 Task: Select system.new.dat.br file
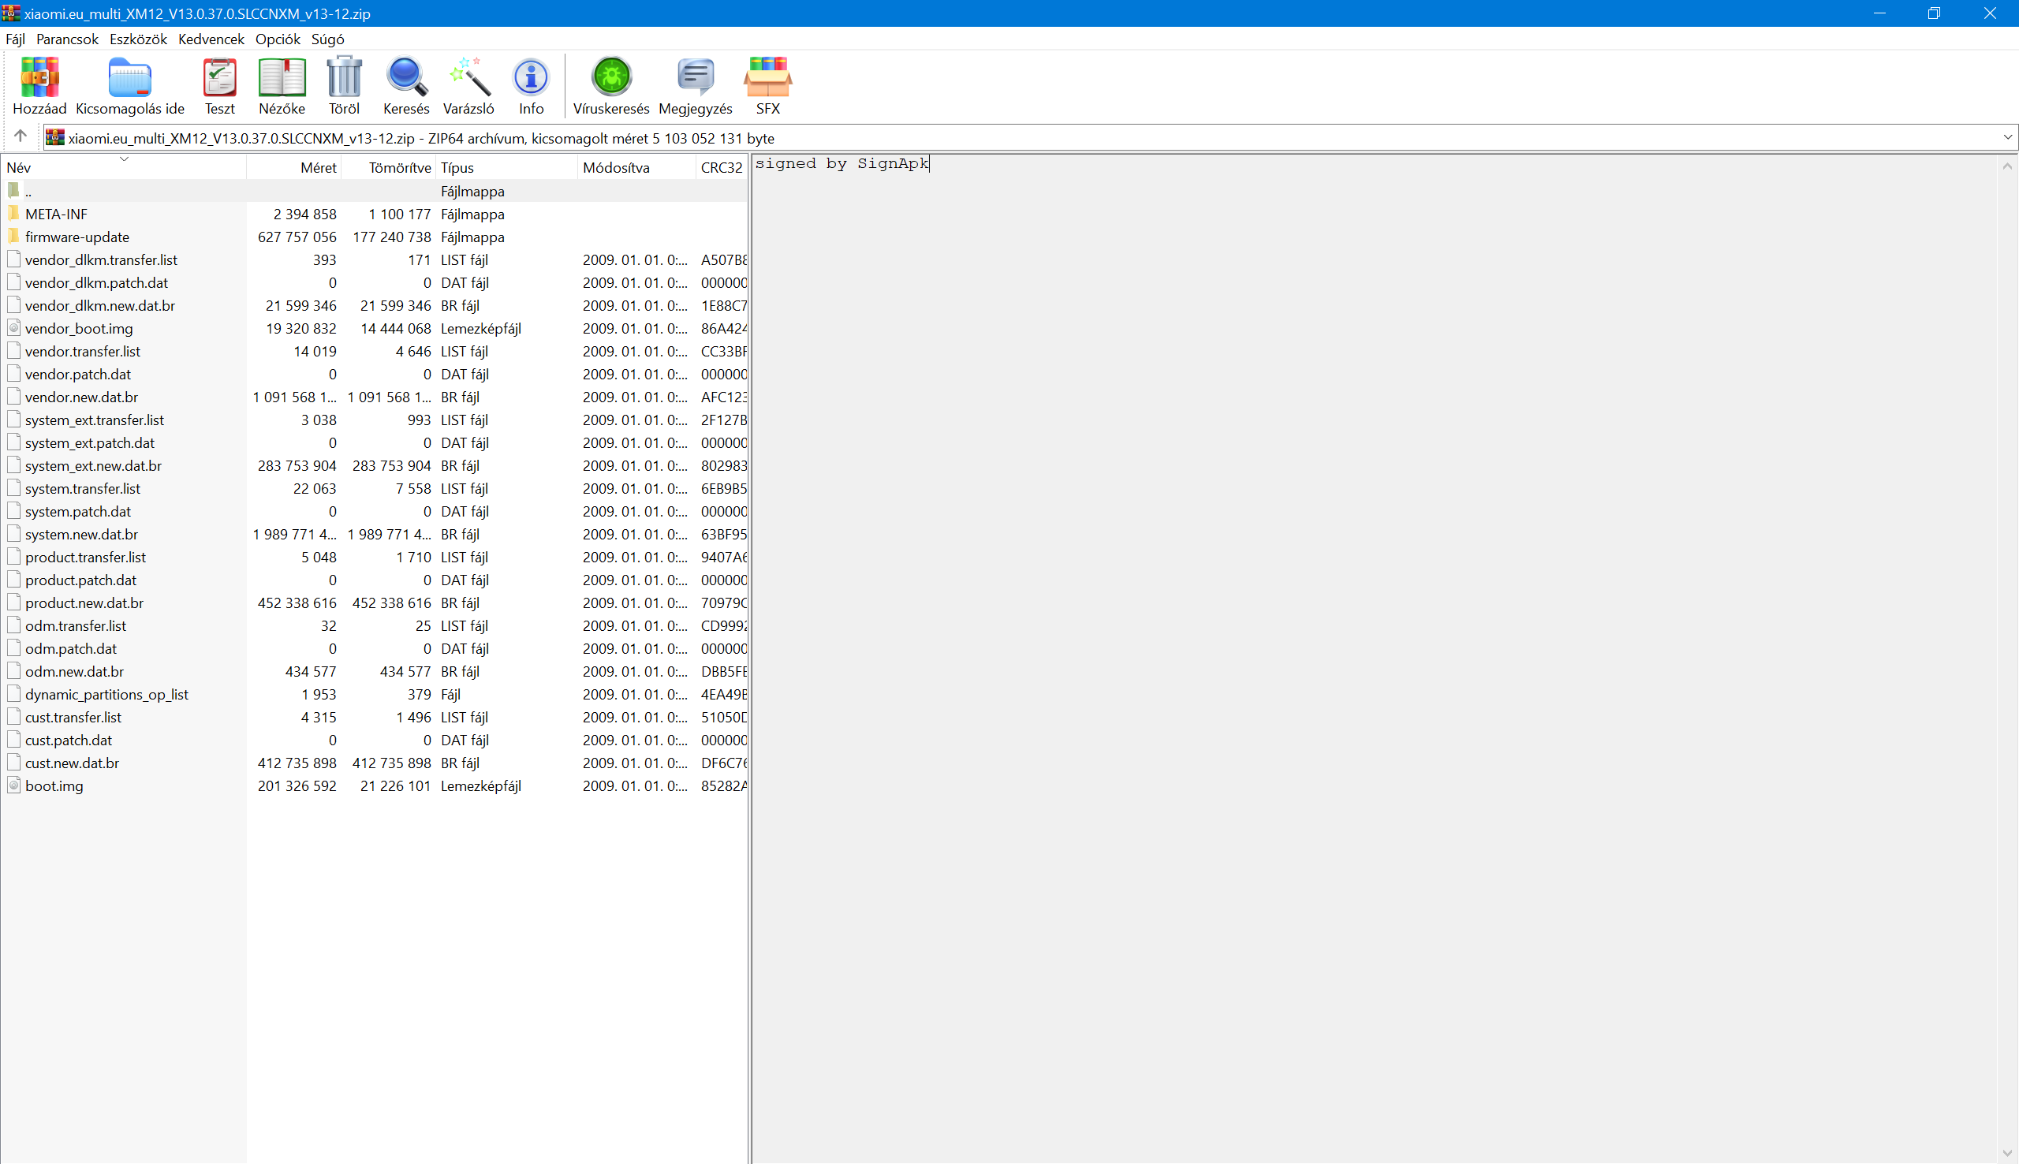point(81,534)
